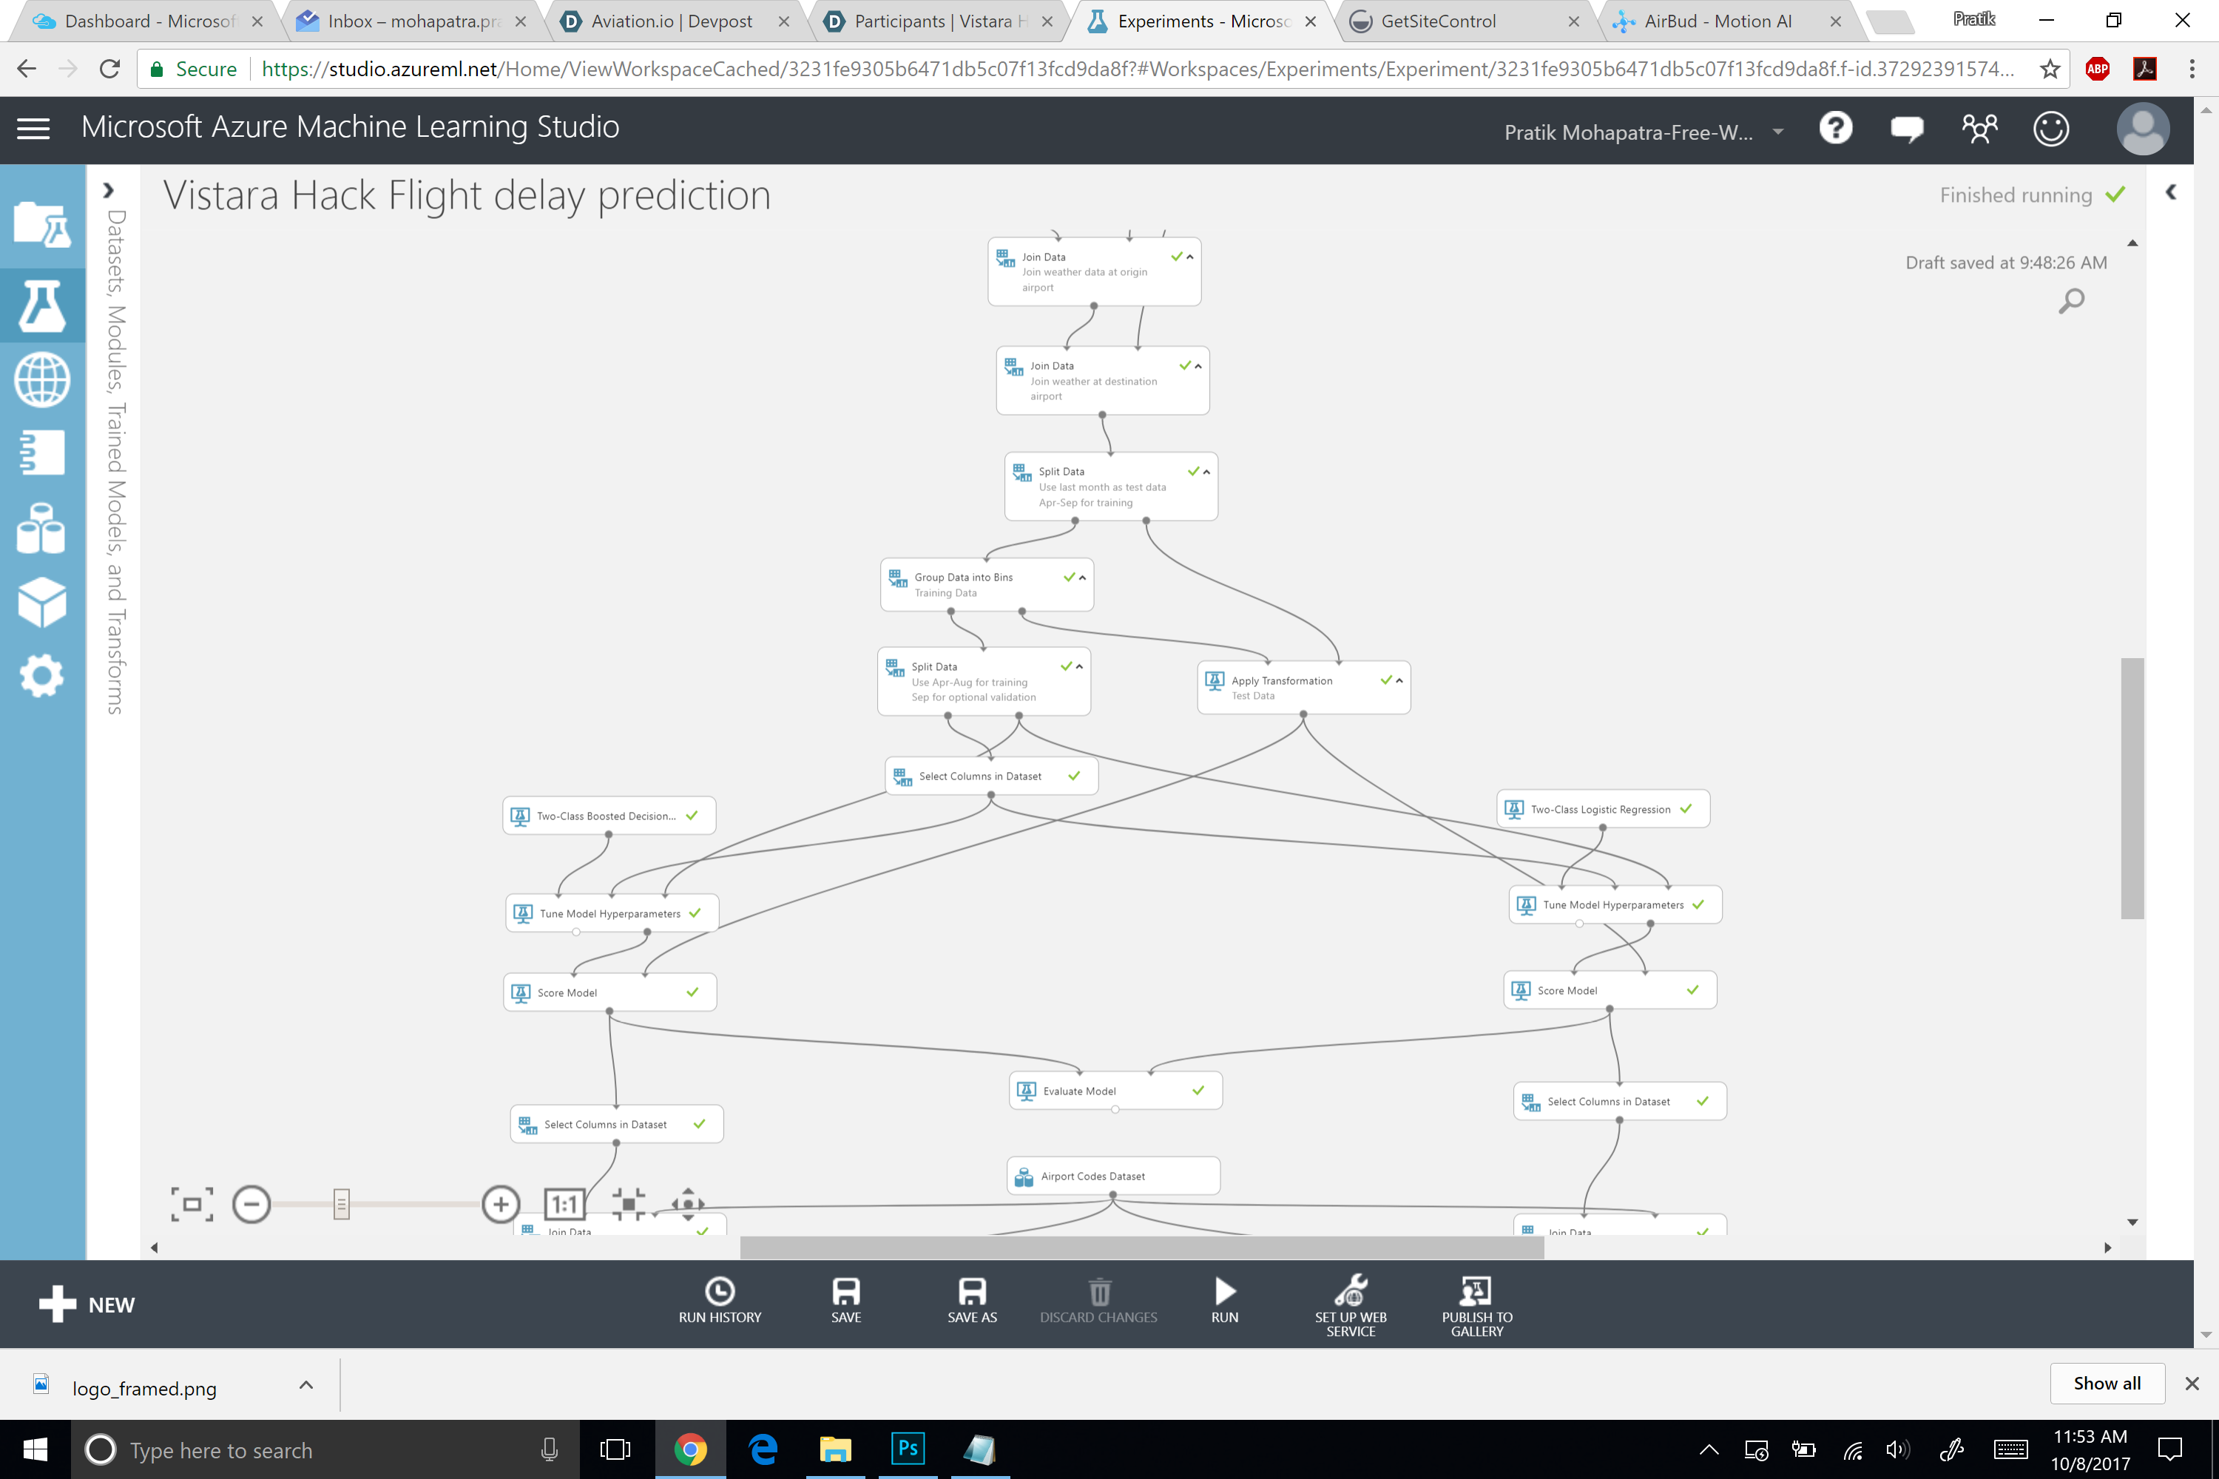Viewport: 2219px width, 1479px height.
Task: Click the canvas zoom slider handle
Action: 342,1204
